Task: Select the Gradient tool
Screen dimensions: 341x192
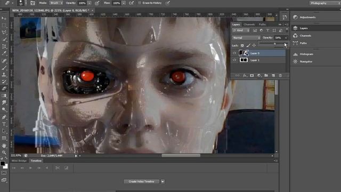Action: pos(4,95)
